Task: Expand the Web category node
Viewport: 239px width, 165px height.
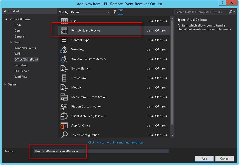Action: pos(11,42)
